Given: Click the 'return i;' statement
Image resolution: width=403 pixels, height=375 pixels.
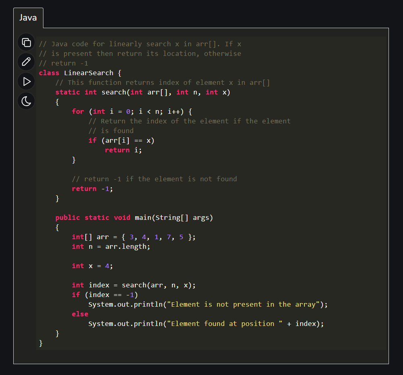Looking at the screenshot, I should click(x=123, y=150).
